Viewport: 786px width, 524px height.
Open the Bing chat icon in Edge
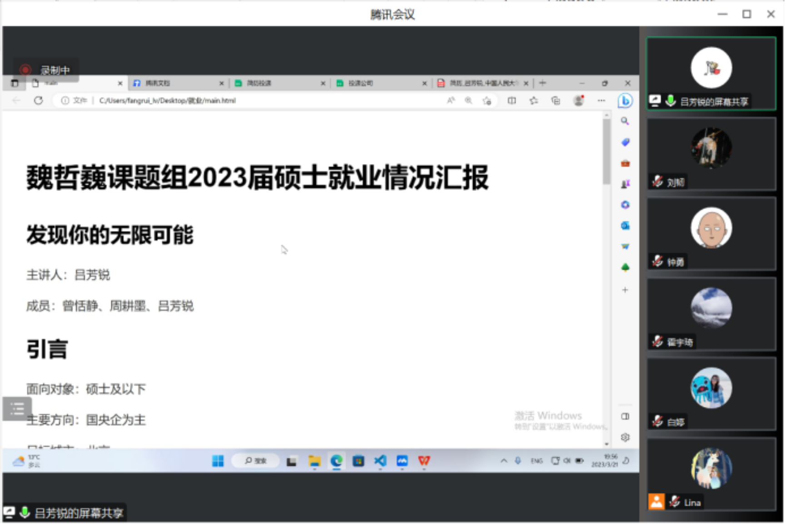click(625, 101)
